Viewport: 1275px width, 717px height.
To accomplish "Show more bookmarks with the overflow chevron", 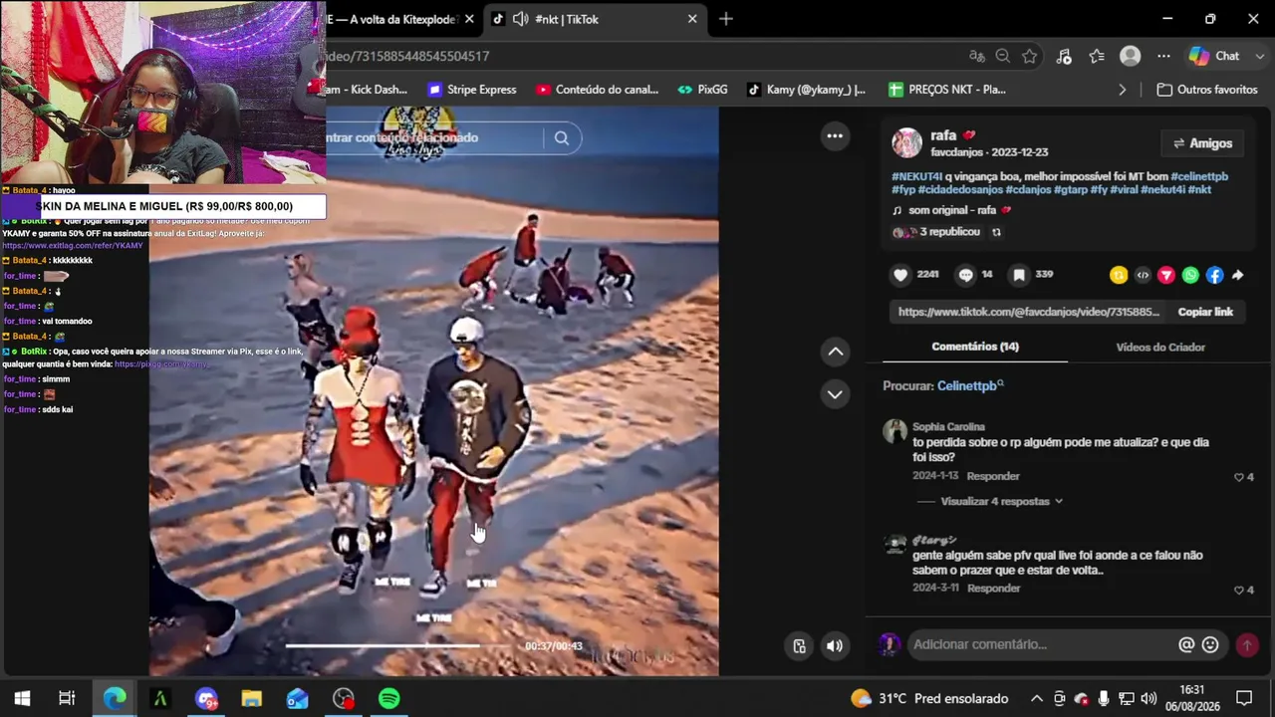I will pos(1122,90).
